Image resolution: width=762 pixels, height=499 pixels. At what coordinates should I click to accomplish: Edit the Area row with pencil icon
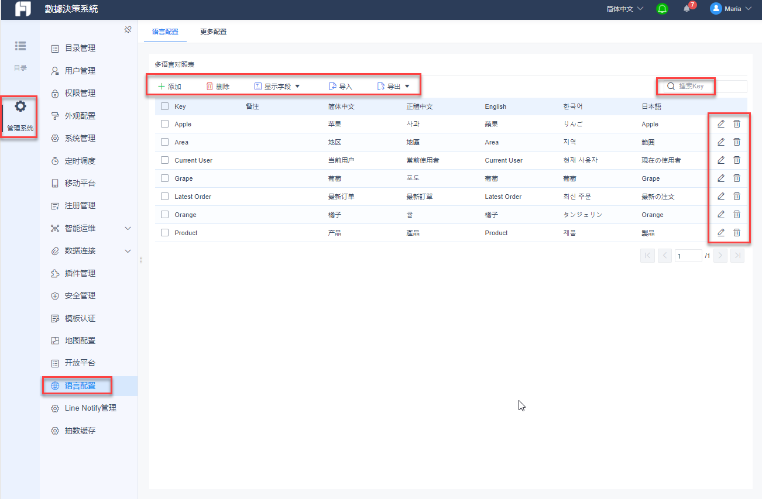pyautogui.click(x=721, y=142)
